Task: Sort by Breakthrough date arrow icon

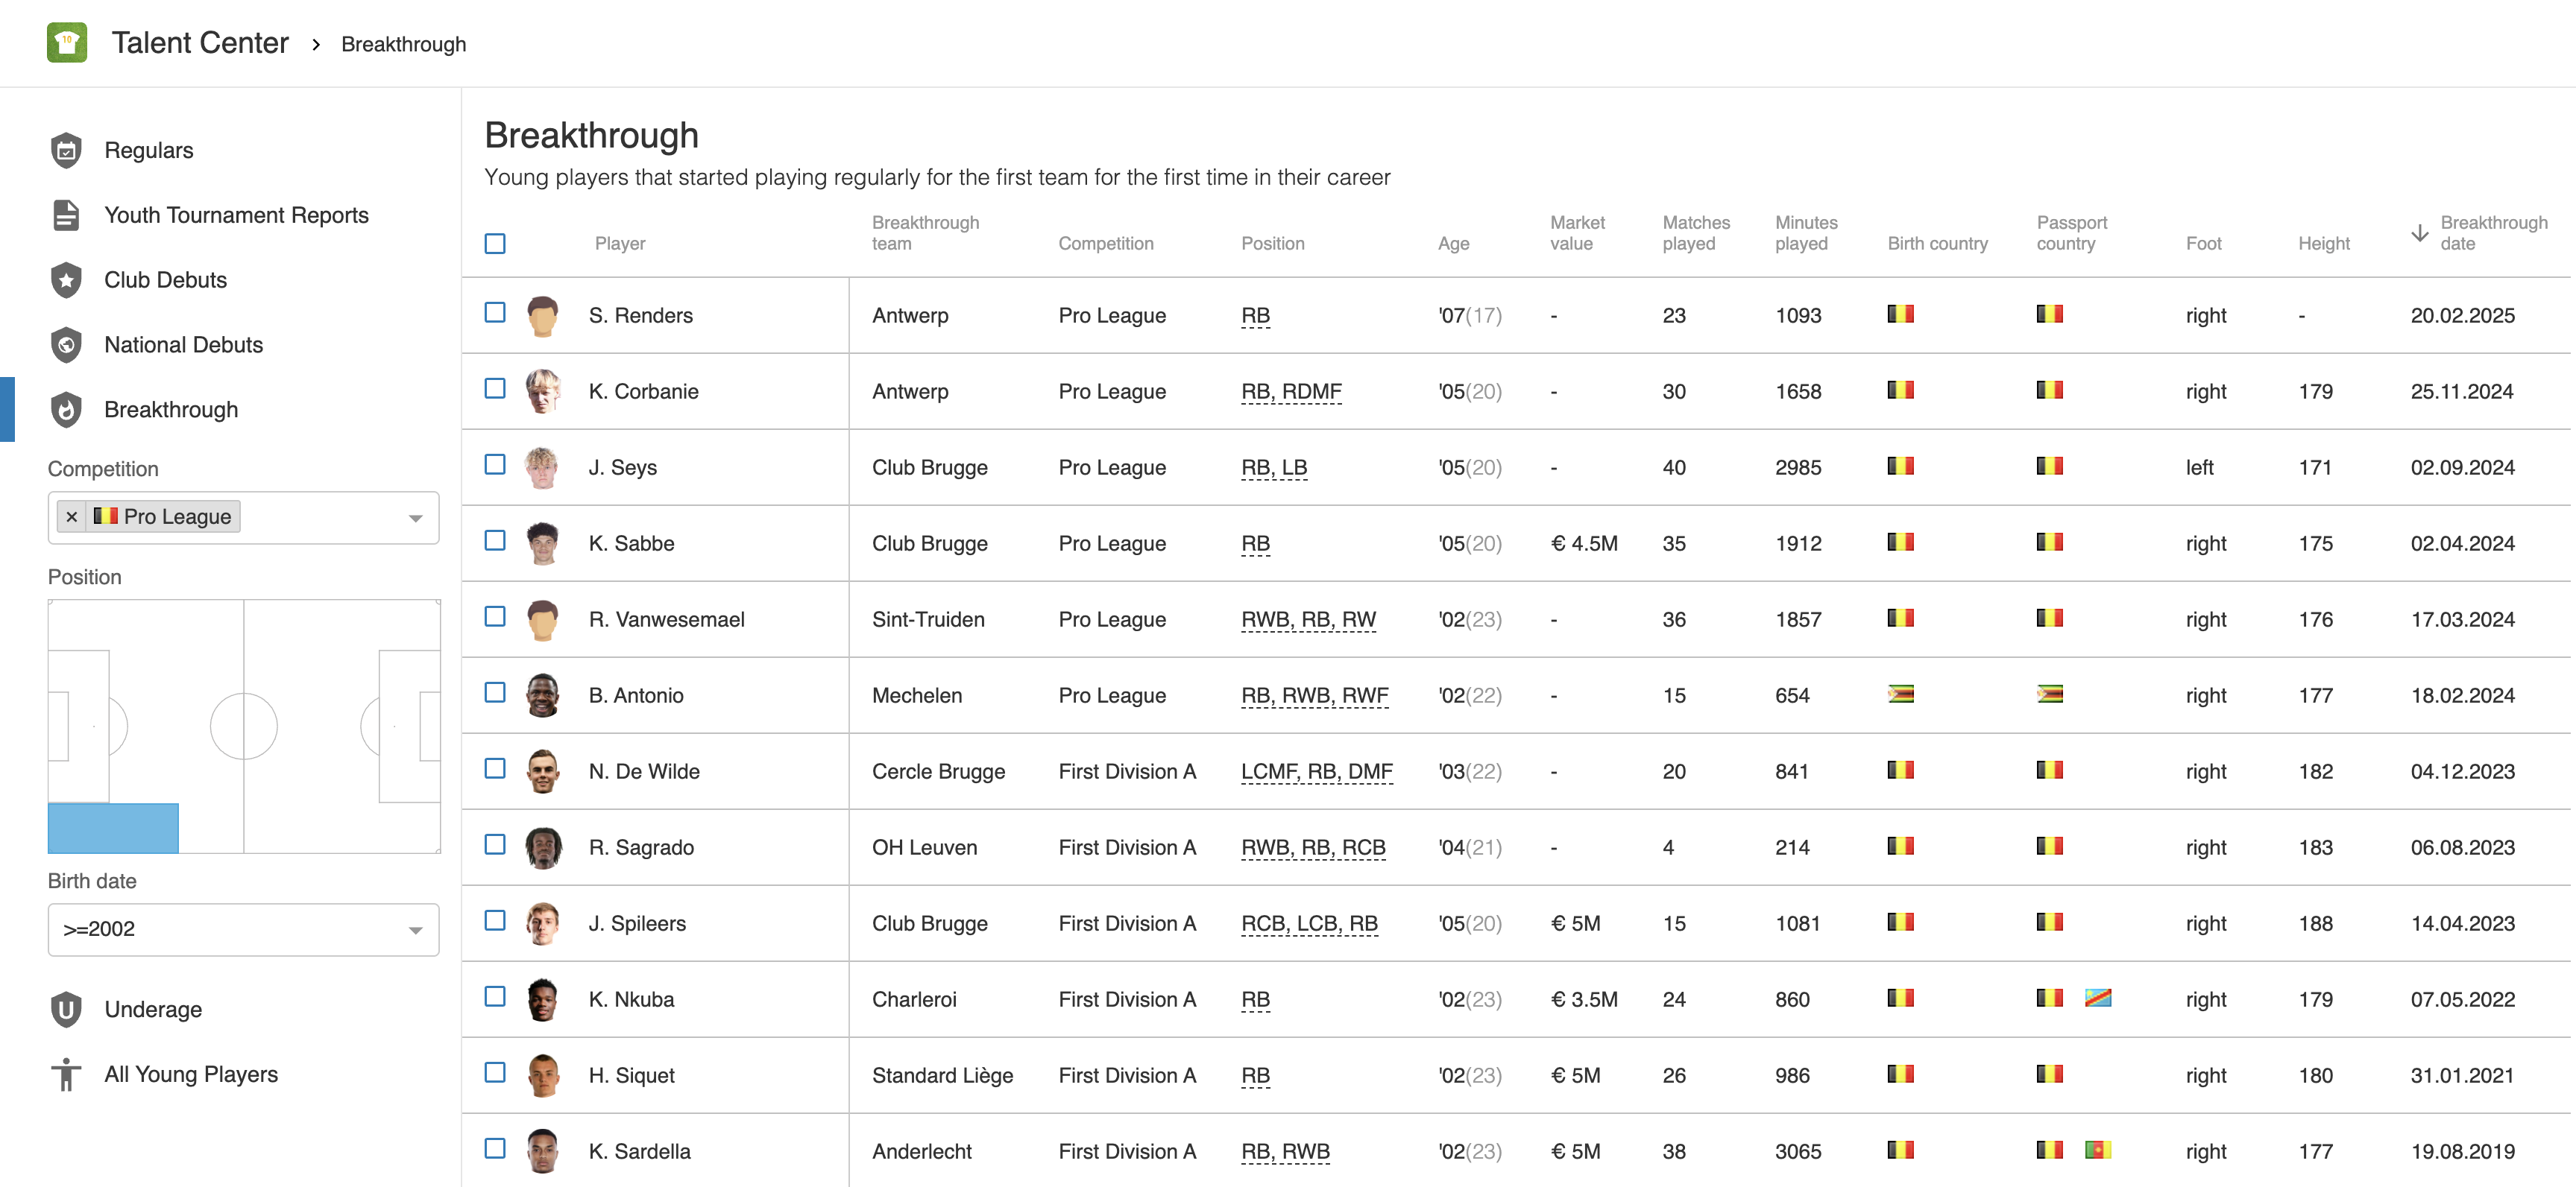Action: tap(2419, 232)
